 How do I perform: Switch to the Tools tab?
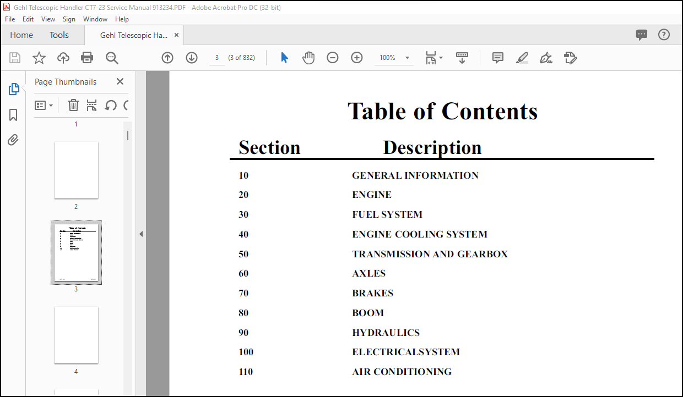tap(59, 35)
